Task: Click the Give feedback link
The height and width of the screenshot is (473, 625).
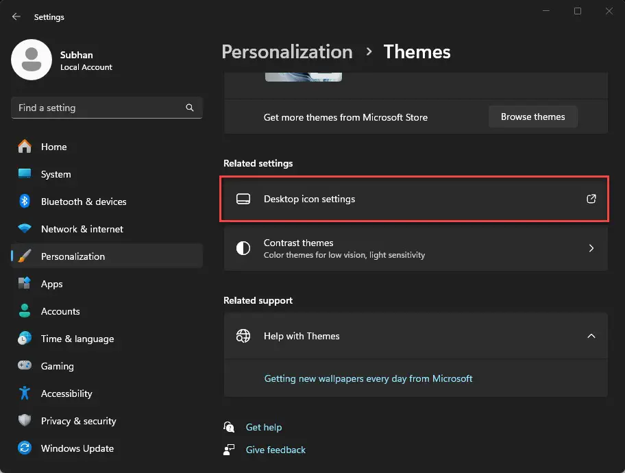Action: coord(275,450)
